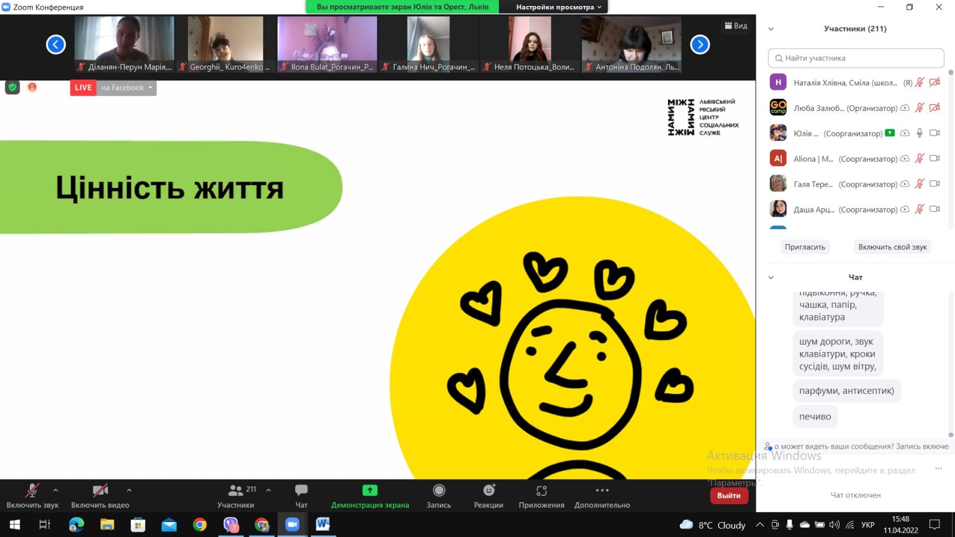This screenshot has height=537, width=955.
Task: Open Настройки просмотра dropdown at top
Action: point(559,7)
